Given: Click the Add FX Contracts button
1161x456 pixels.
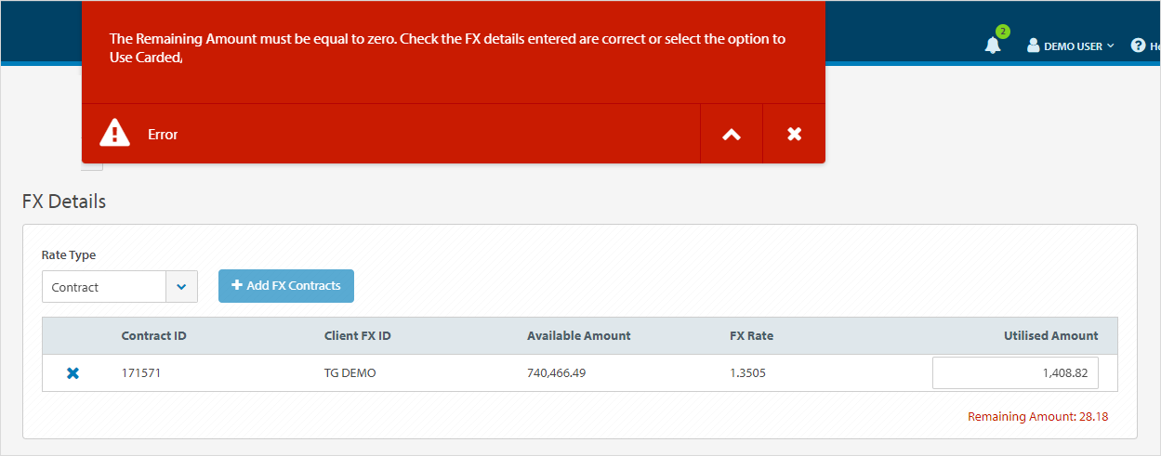Looking at the screenshot, I should [286, 286].
